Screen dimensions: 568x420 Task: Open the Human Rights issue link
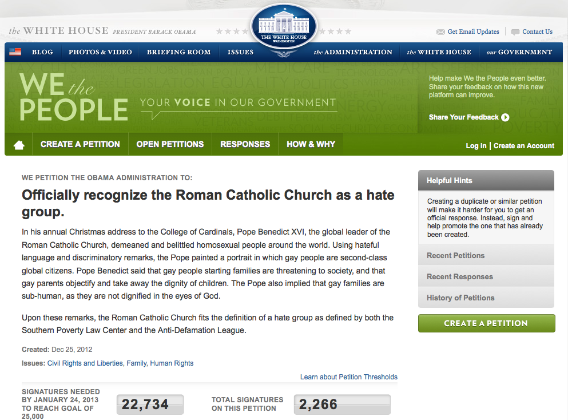(x=172, y=363)
